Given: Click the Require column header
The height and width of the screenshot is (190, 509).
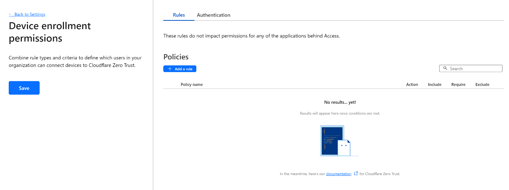Looking at the screenshot, I should point(458,84).
